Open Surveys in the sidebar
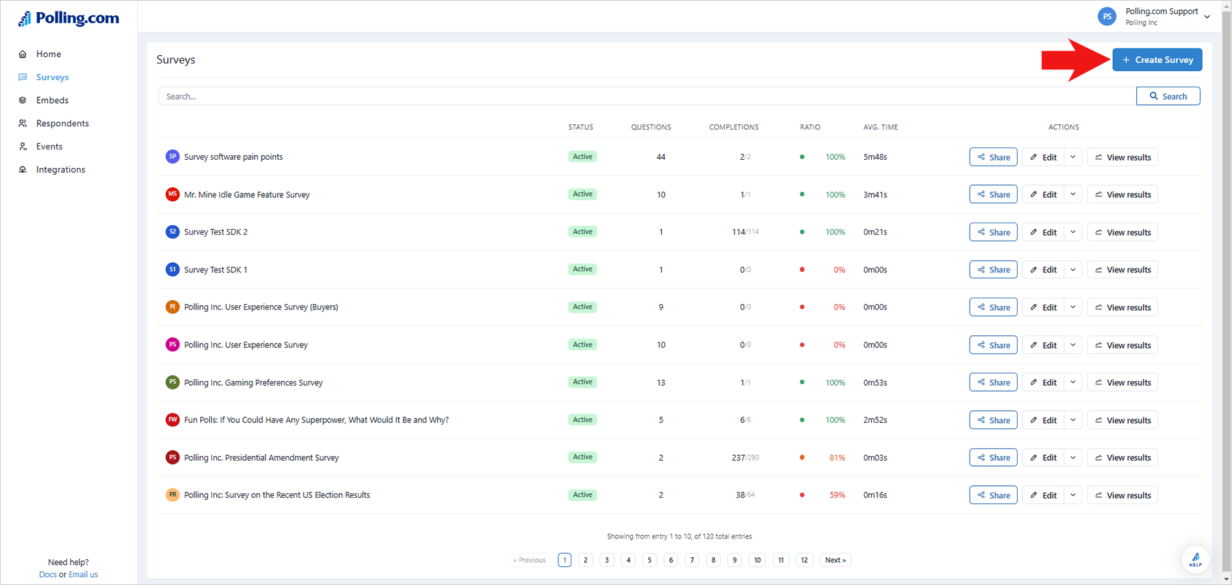This screenshot has height=585, width=1232. click(52, 77)
